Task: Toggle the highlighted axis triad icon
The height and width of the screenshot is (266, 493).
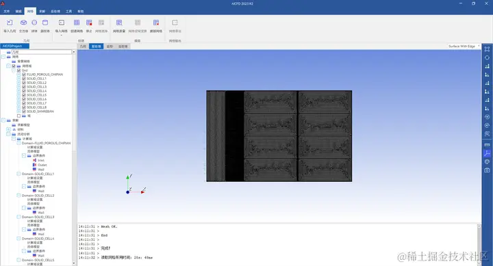Action: tap(487, 153)
